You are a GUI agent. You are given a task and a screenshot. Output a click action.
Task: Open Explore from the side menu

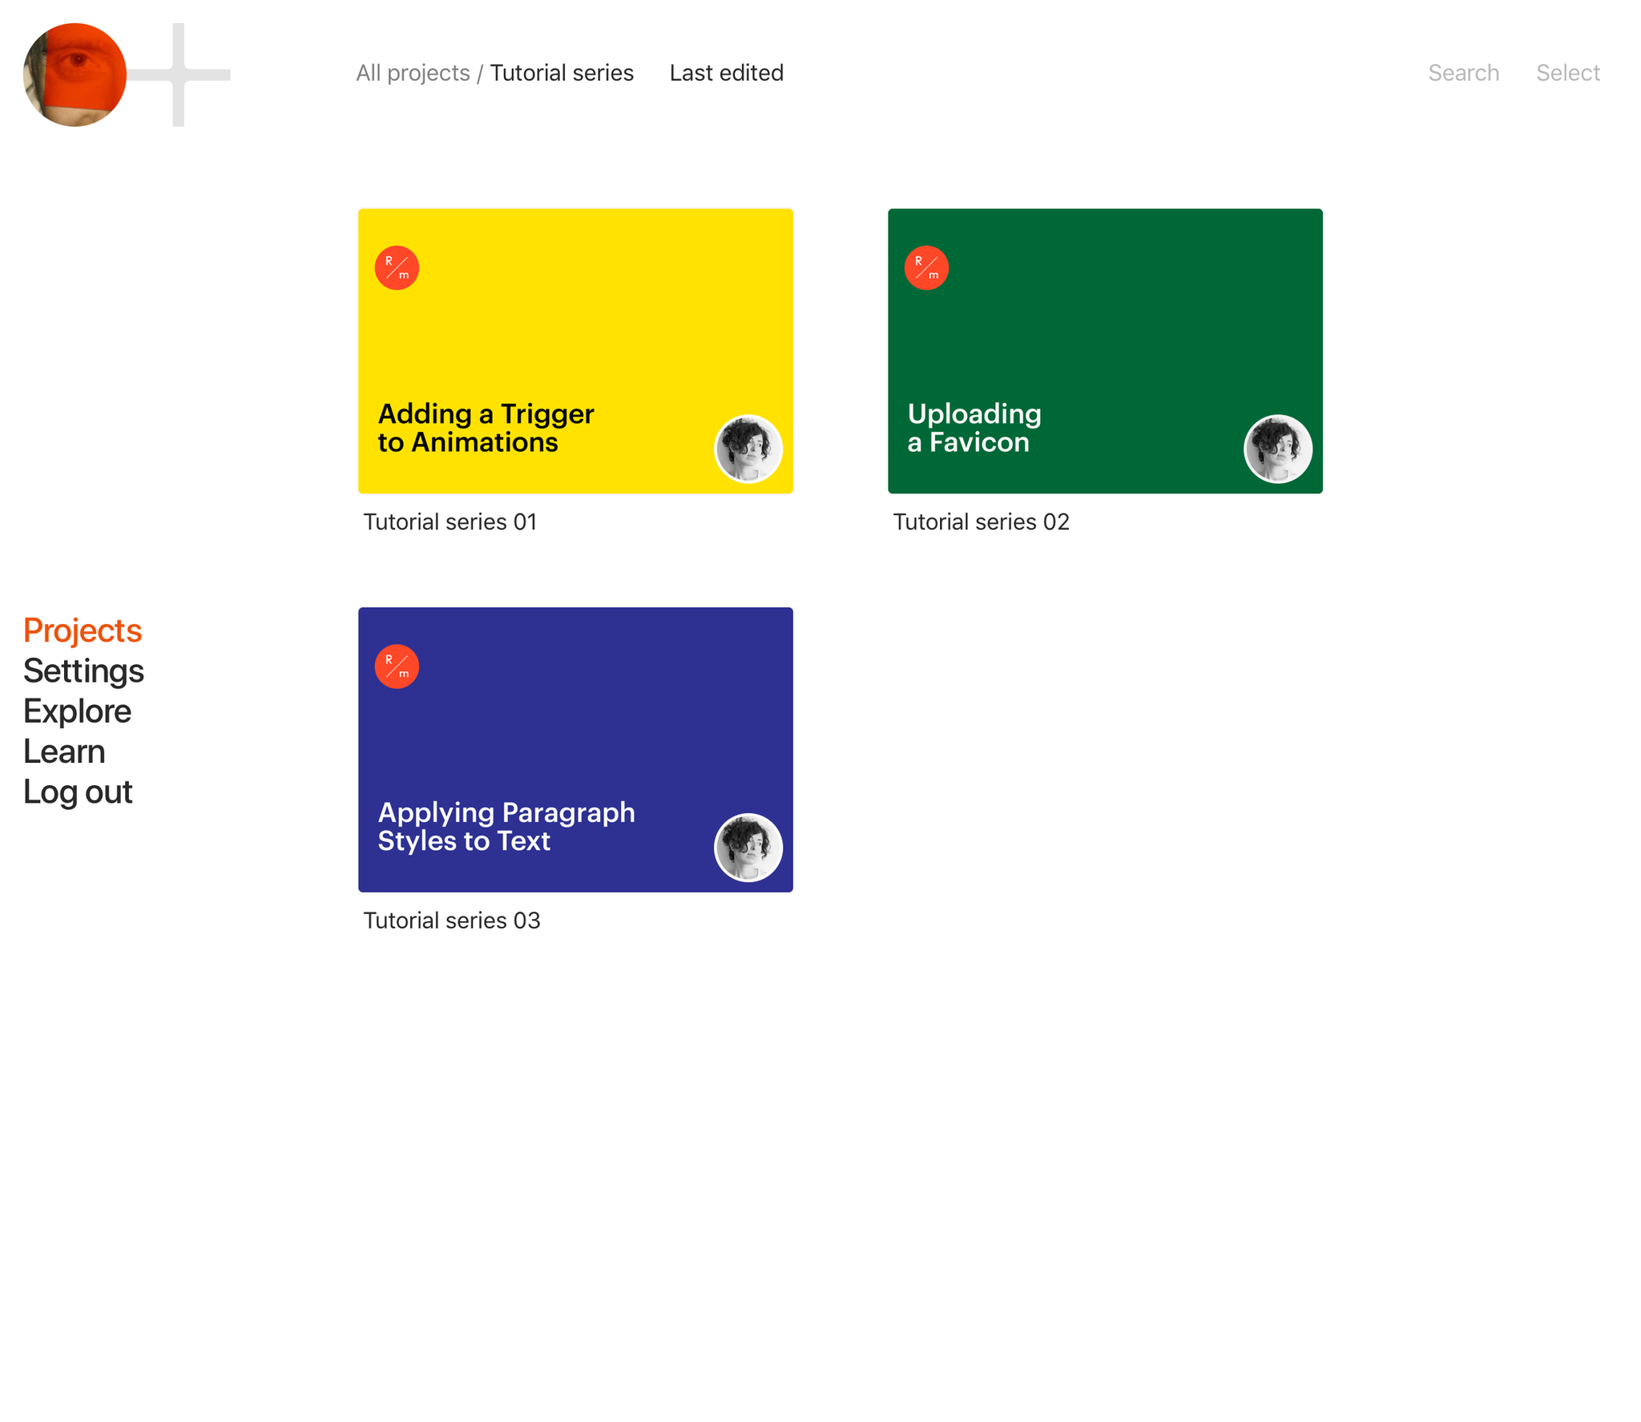click(x=77, y=711)
